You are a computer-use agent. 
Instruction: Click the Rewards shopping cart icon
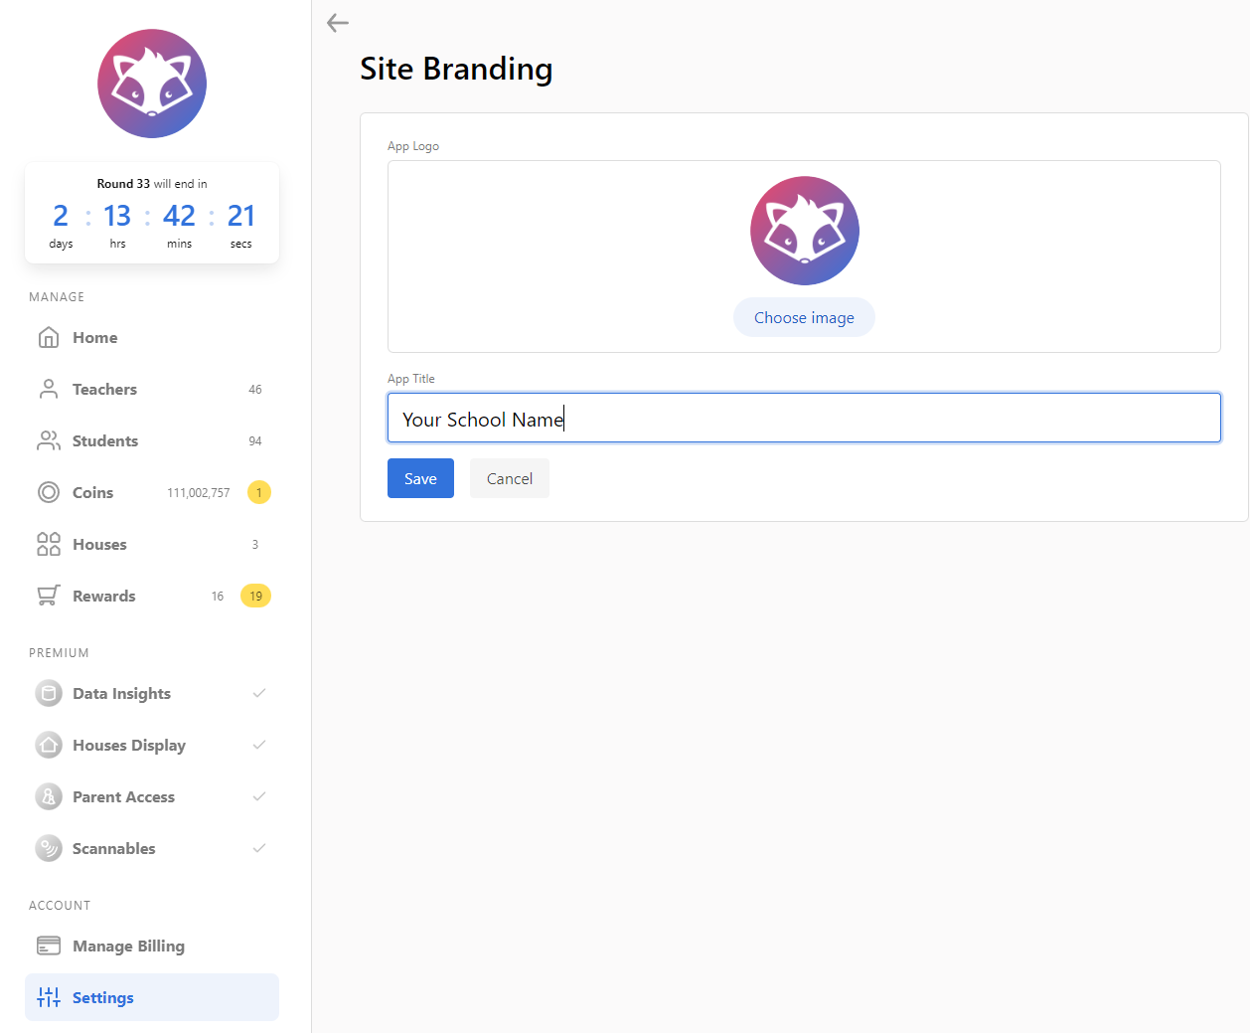(49, 597)
